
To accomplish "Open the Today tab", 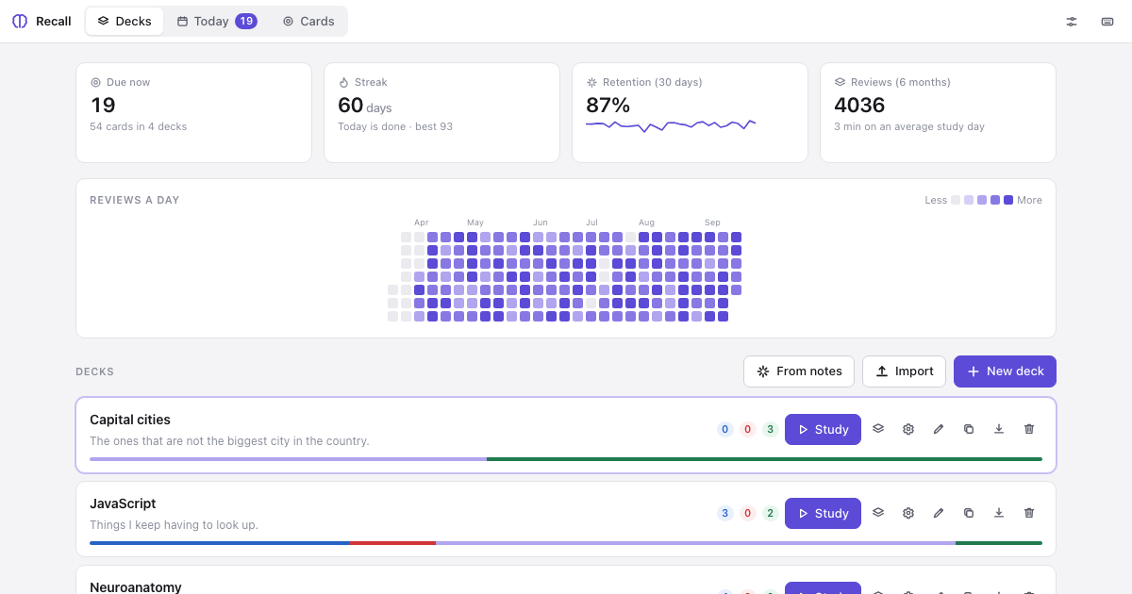I will 217,22.
